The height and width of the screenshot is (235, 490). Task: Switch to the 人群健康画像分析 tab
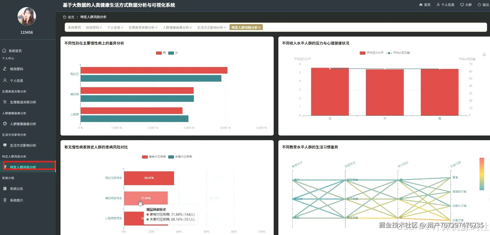click(176, 27)
